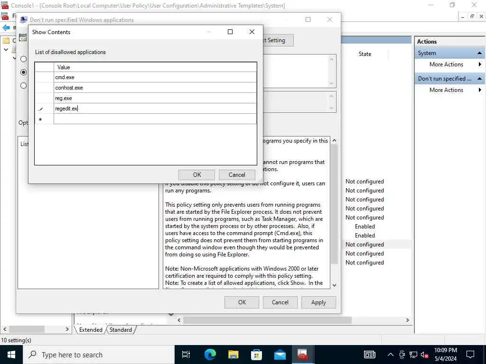Click the regedit.ex value field being edited

[155, 109]
